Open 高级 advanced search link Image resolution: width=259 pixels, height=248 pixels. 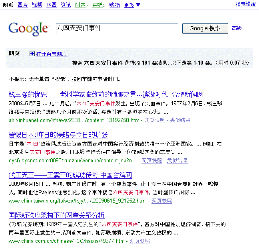pos(237,28)
